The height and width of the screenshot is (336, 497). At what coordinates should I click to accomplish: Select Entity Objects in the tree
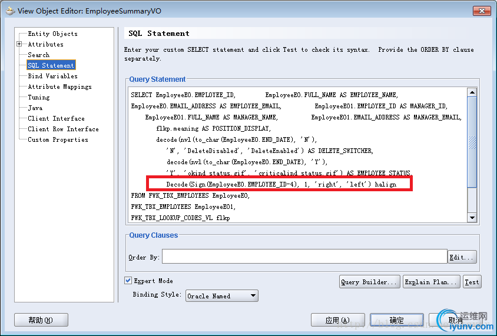point(52,34)
